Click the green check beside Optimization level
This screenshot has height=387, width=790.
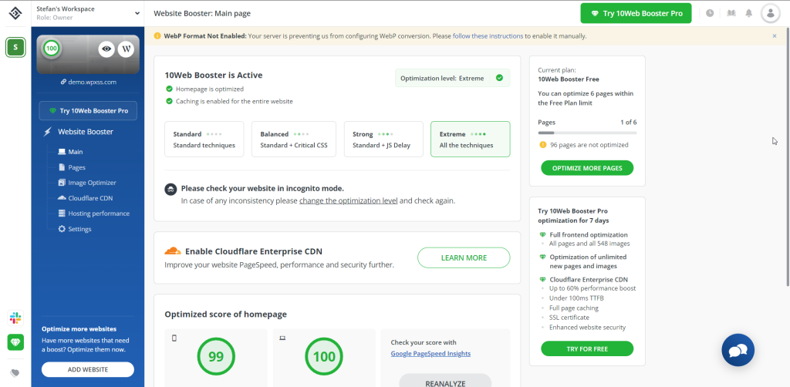[x=499, y=78]
